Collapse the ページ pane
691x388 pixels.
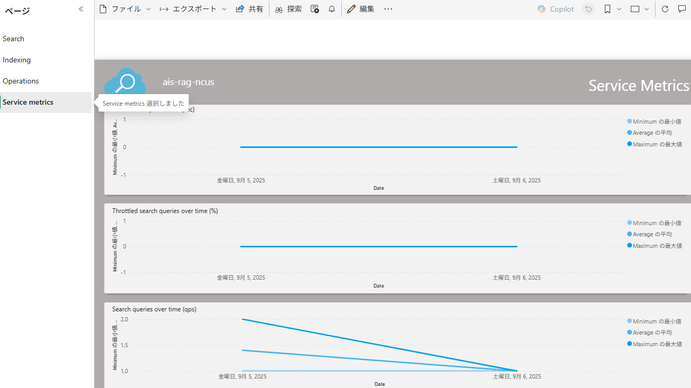(x=81, y=9)
